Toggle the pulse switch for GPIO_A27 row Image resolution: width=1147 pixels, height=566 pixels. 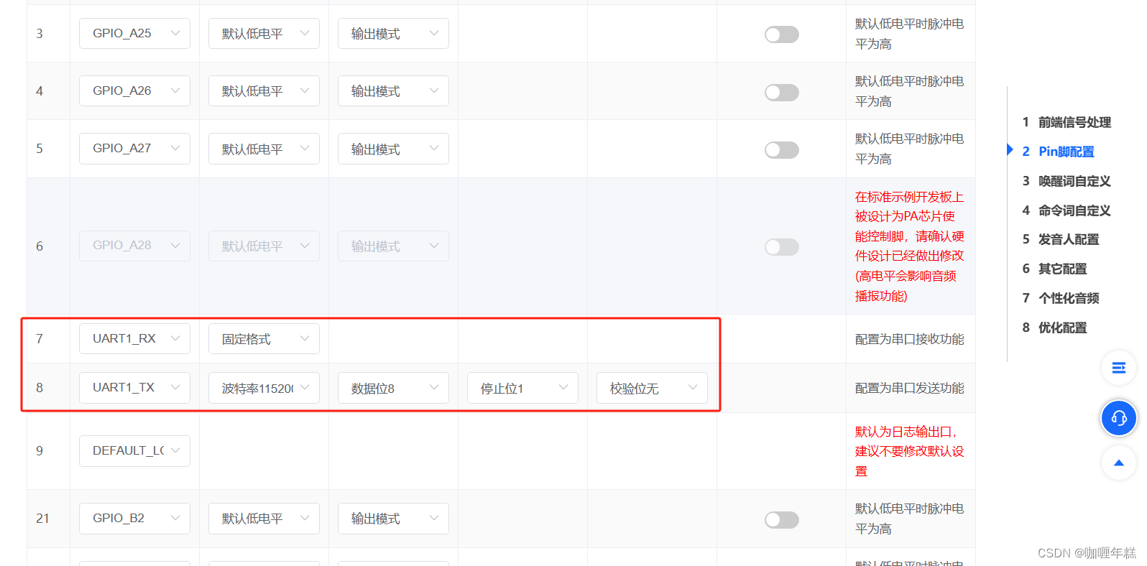pyautogui.click(x=782, y=149)
